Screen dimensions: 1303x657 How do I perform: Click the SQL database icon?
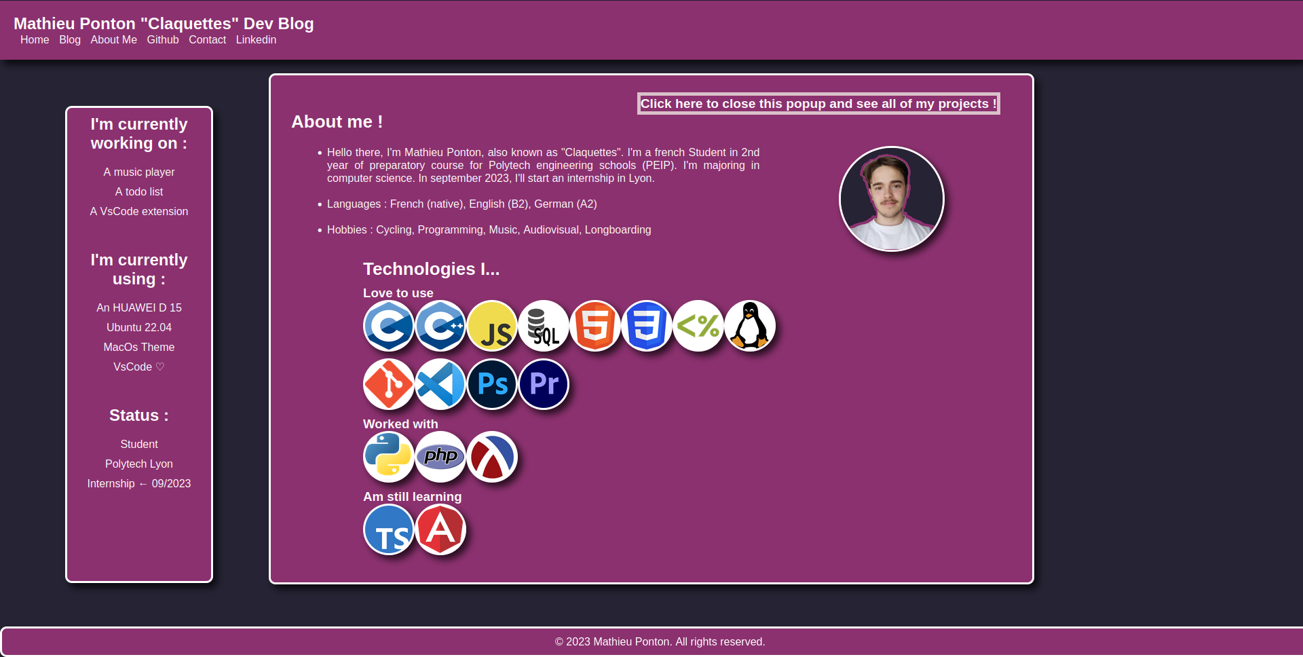(544, 326)
